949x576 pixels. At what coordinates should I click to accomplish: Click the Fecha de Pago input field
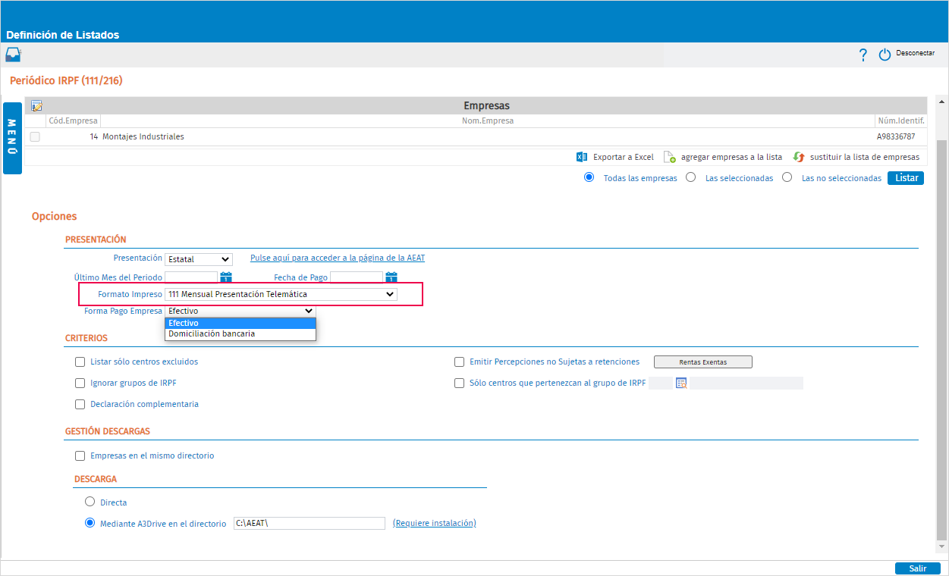click(x=357, y=277)
